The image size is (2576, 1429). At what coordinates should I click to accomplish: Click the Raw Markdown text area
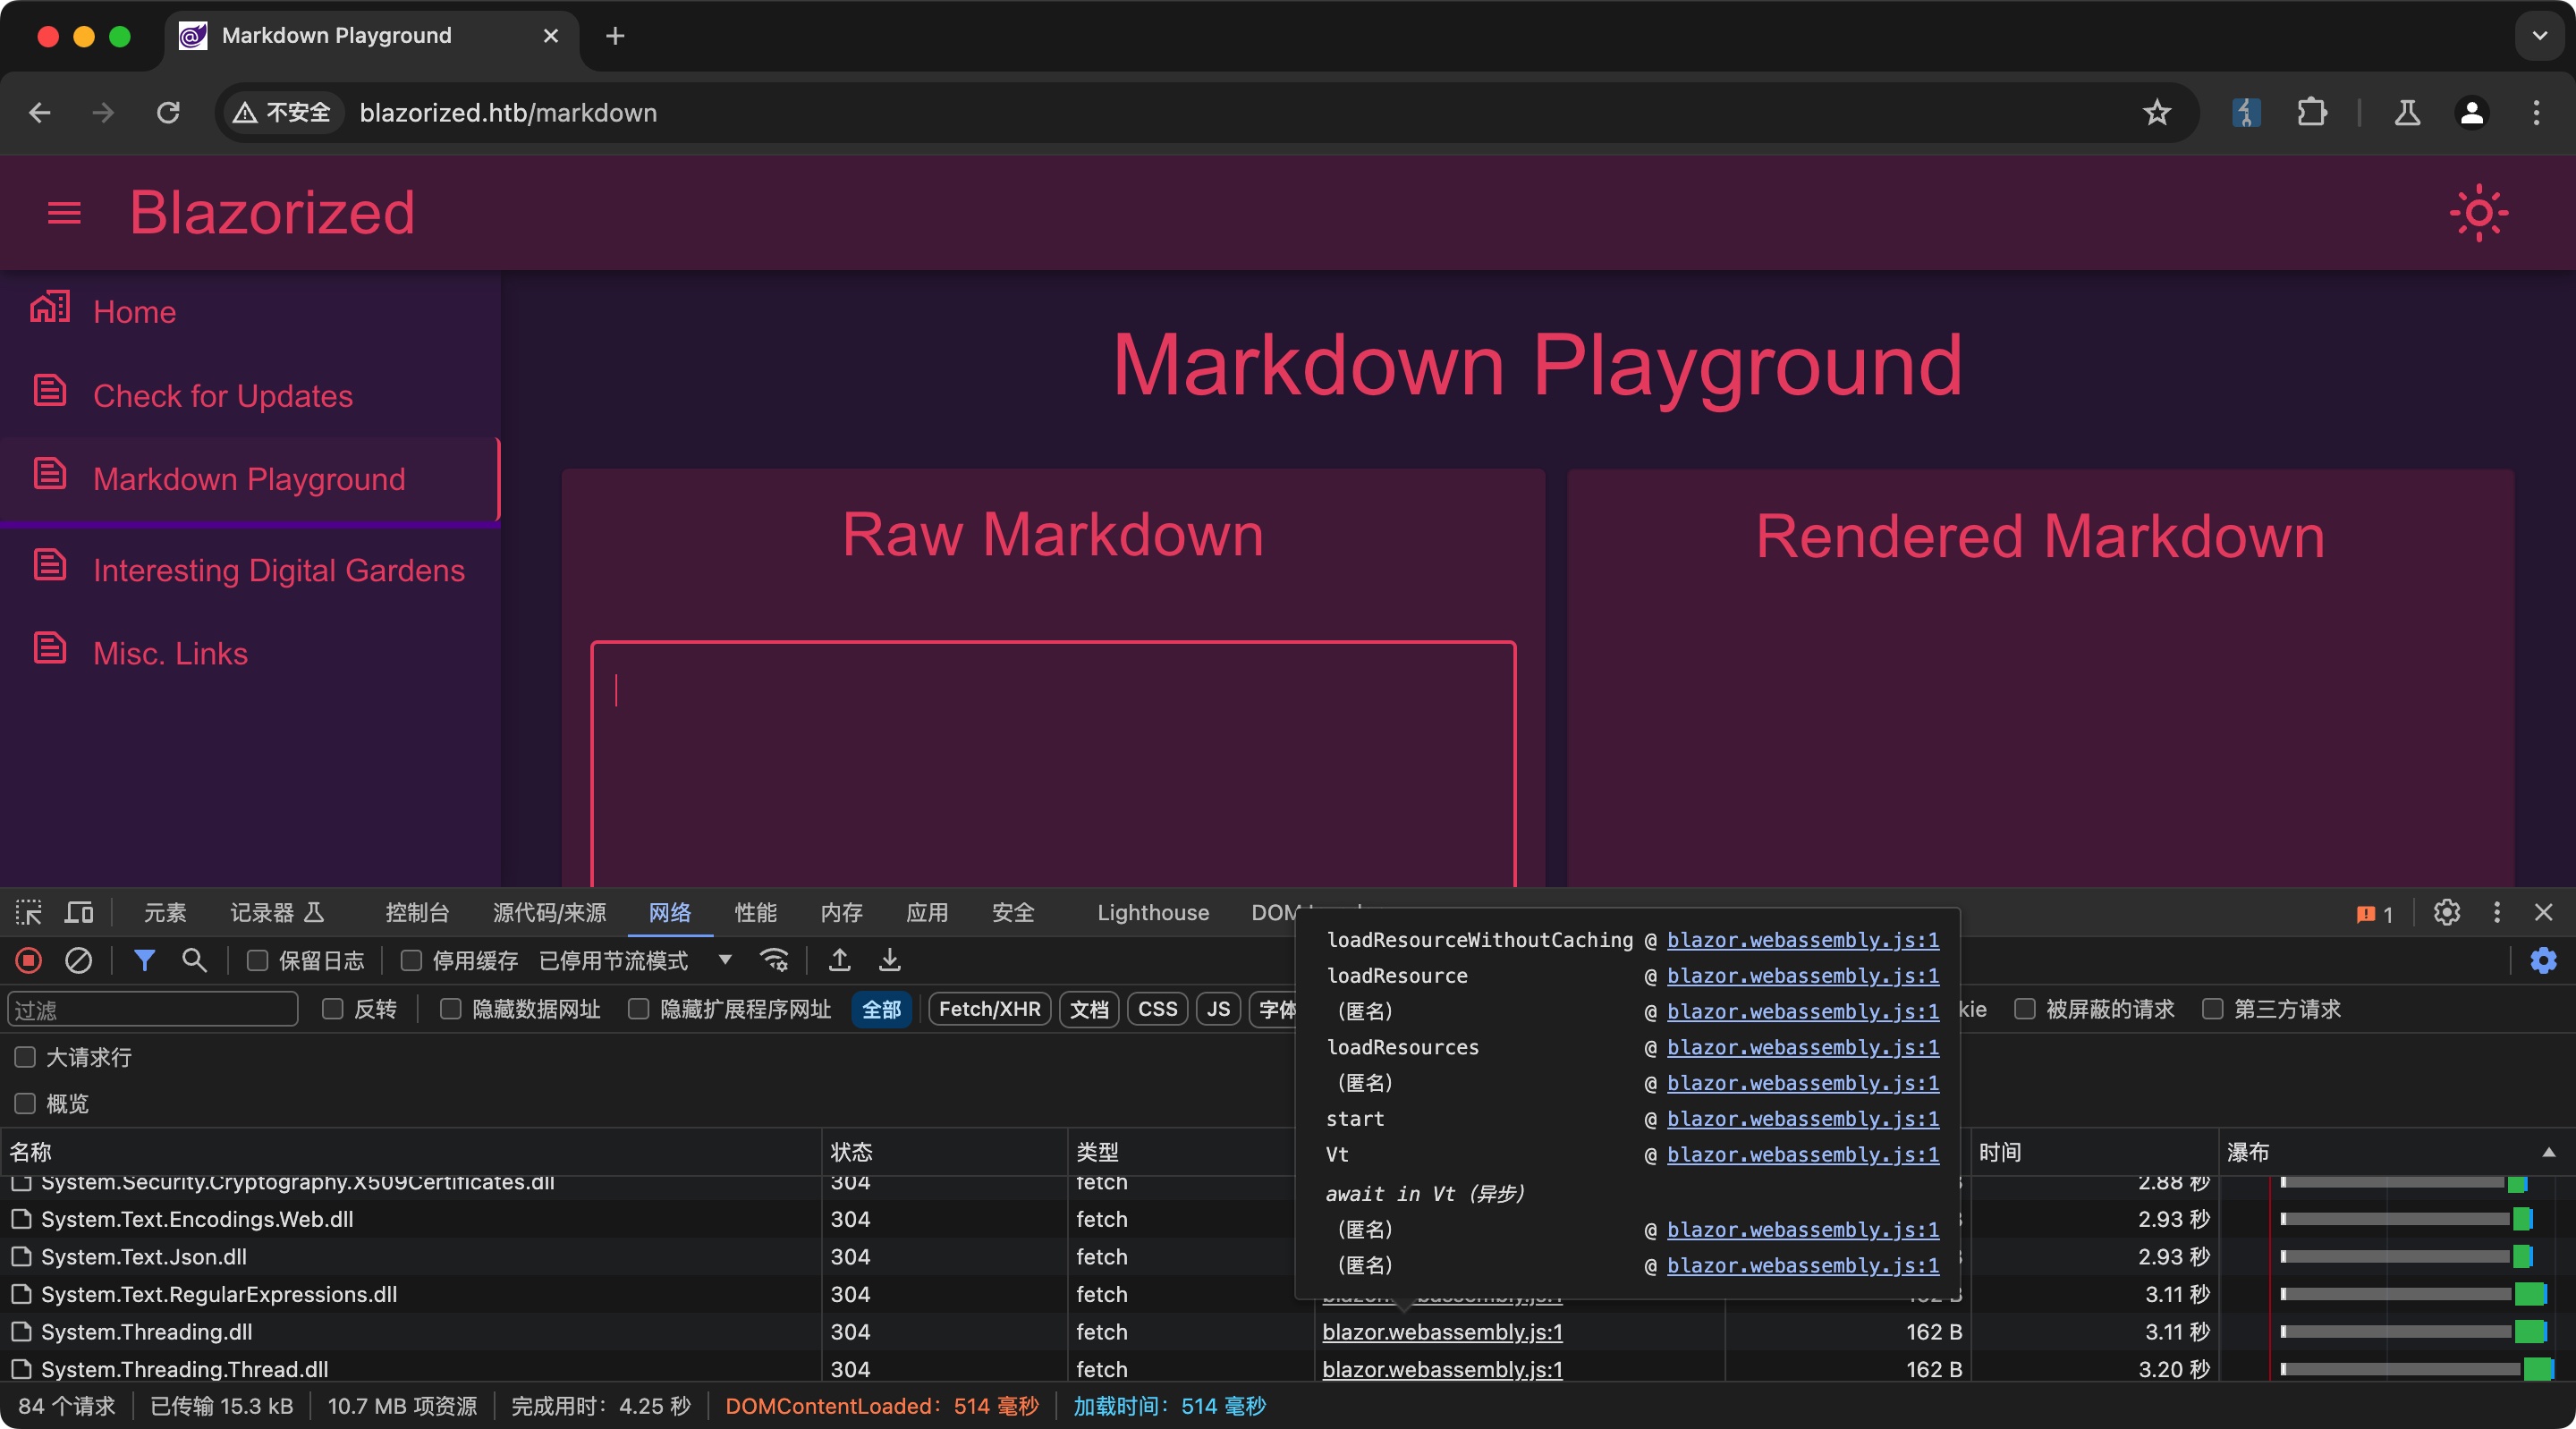click(1052, 760)
